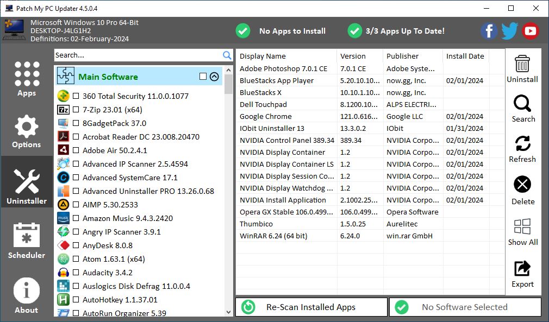Select WinRAR 6.24 (64 bit) row
This screenshot has height=322, width=549.
click(370, 236)
